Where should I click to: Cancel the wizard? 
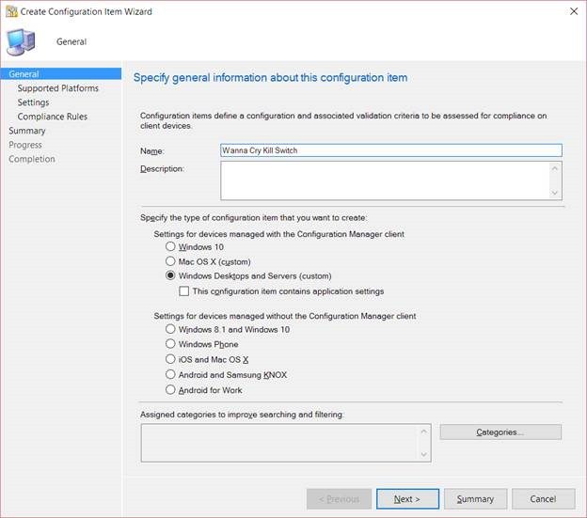click(x=543, y=499)
